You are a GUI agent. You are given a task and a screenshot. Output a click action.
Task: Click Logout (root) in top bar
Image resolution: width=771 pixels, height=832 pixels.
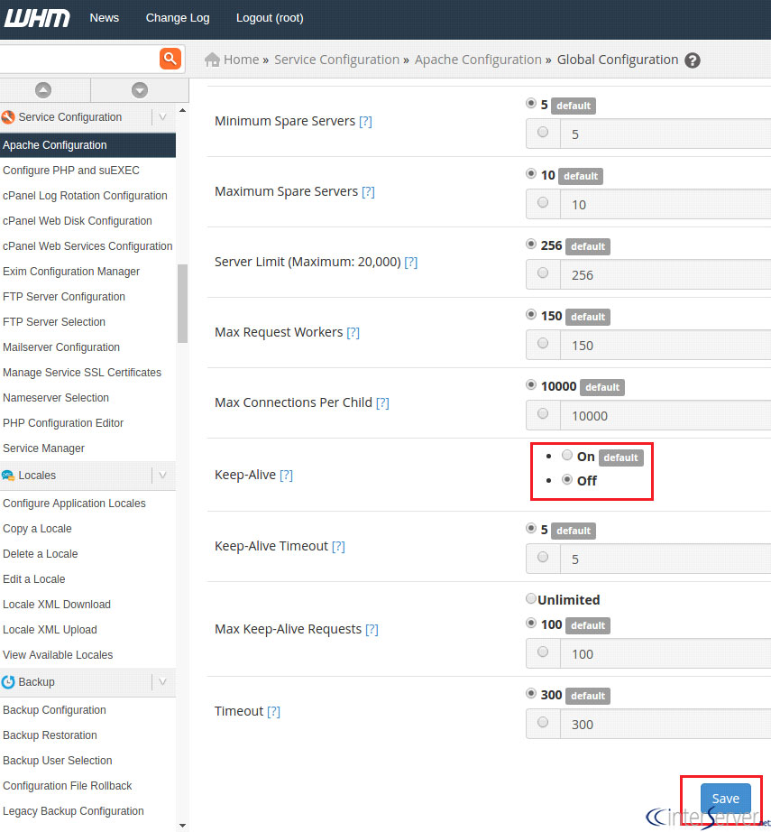pyautogui.click(x=270, y=18)
